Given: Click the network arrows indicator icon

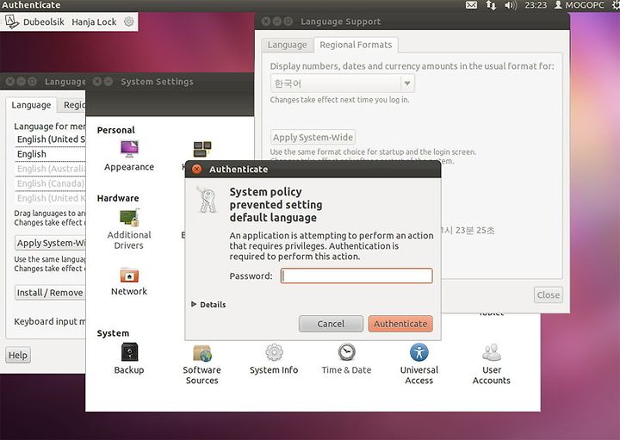Looking at the screenshot, I should (x=491, y=5).
